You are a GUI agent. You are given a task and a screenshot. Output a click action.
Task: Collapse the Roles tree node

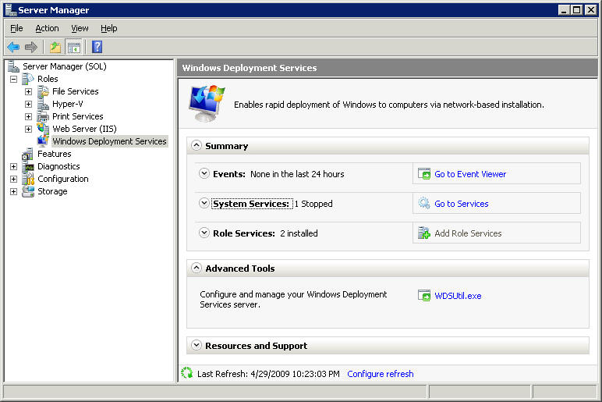(x=13, y=79)
